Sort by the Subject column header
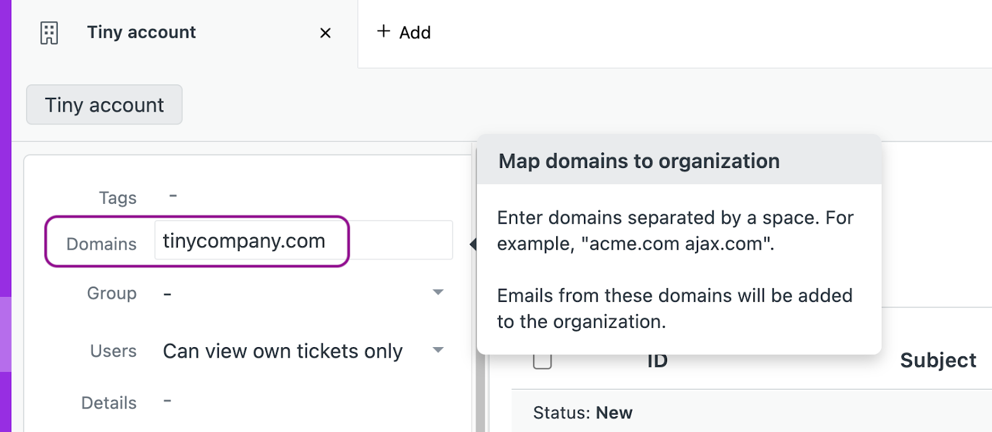992x432 pixels. [937, 361]
